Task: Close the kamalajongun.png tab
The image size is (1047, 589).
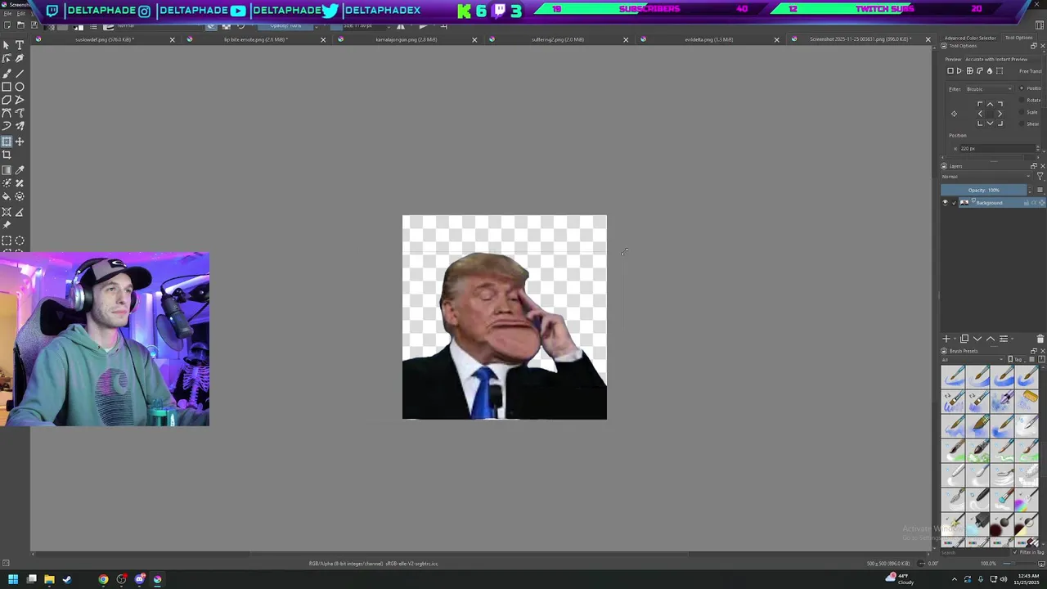Action: 474,39
